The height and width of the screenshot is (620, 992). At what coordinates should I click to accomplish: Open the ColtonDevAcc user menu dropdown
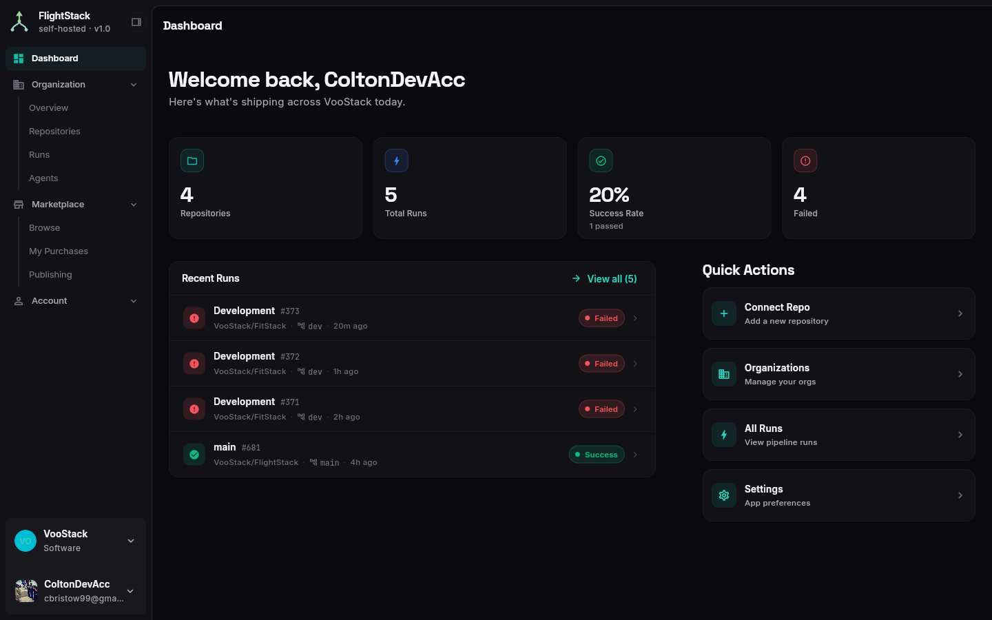130,591
